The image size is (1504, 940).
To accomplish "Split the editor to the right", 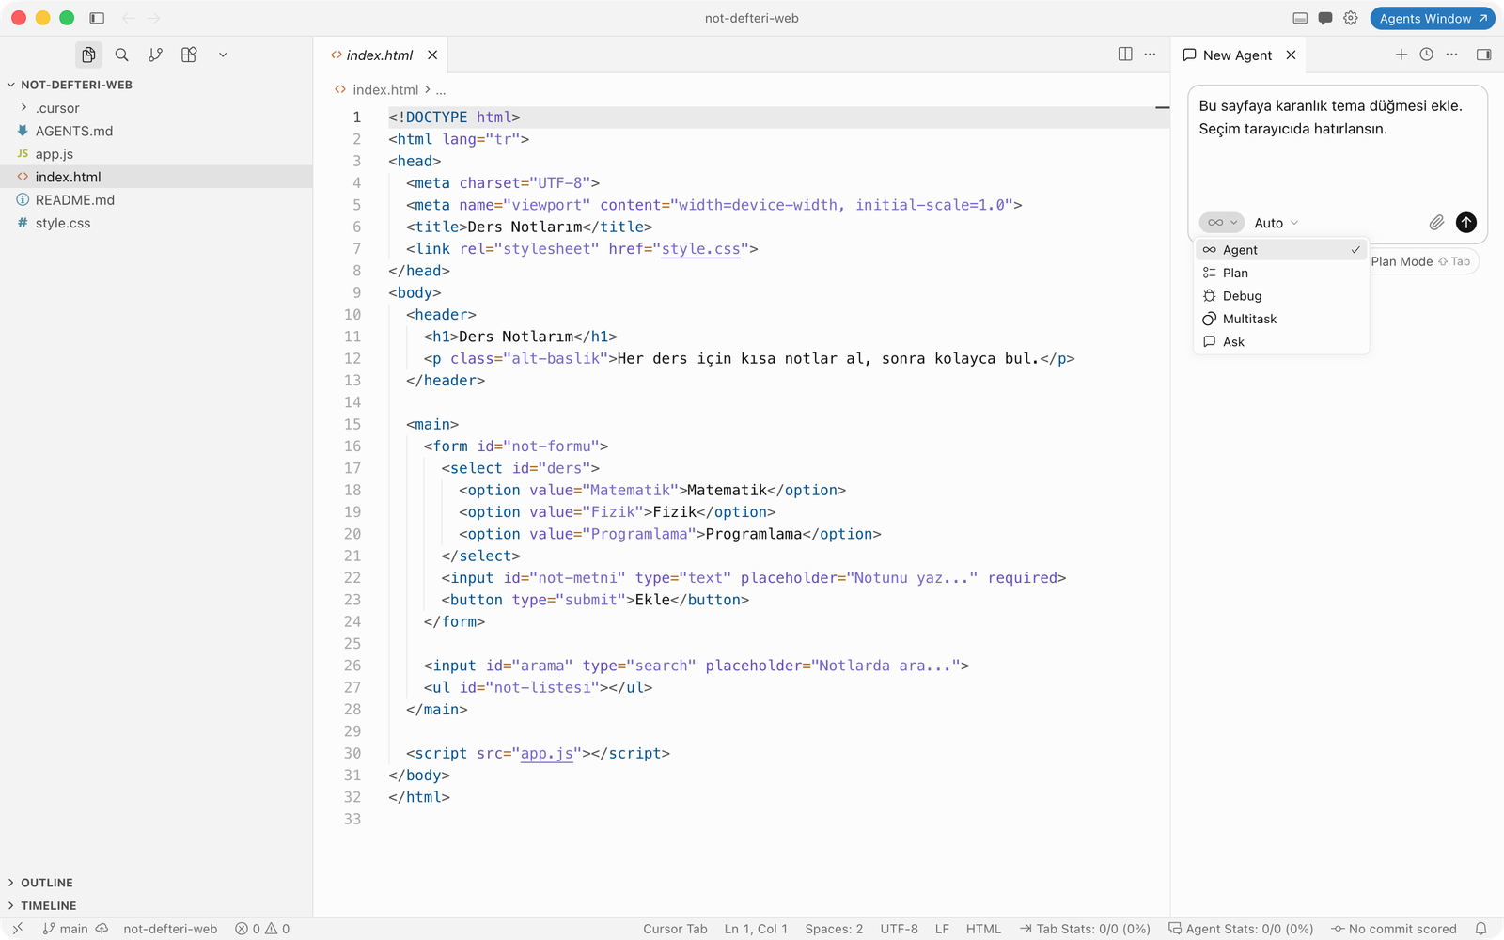I will tap(1125, 55).
